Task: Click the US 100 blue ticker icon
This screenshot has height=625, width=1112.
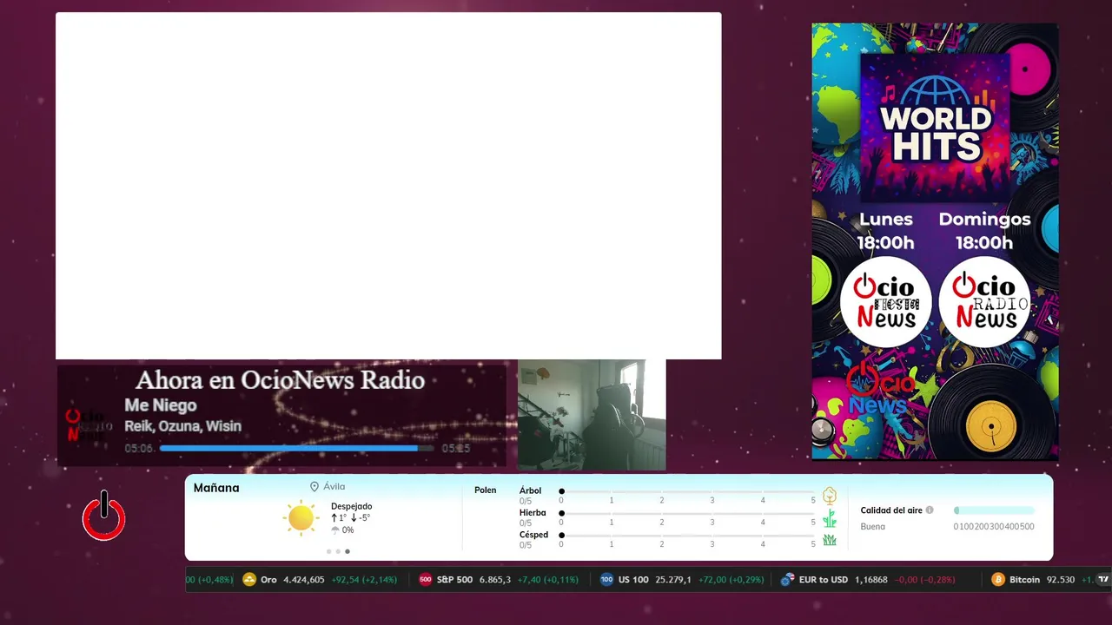Action: click(x=607, y=580)
